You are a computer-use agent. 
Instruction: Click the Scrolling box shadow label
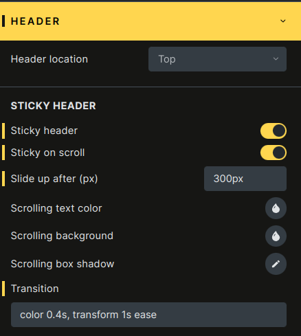[x=63, y=264]
